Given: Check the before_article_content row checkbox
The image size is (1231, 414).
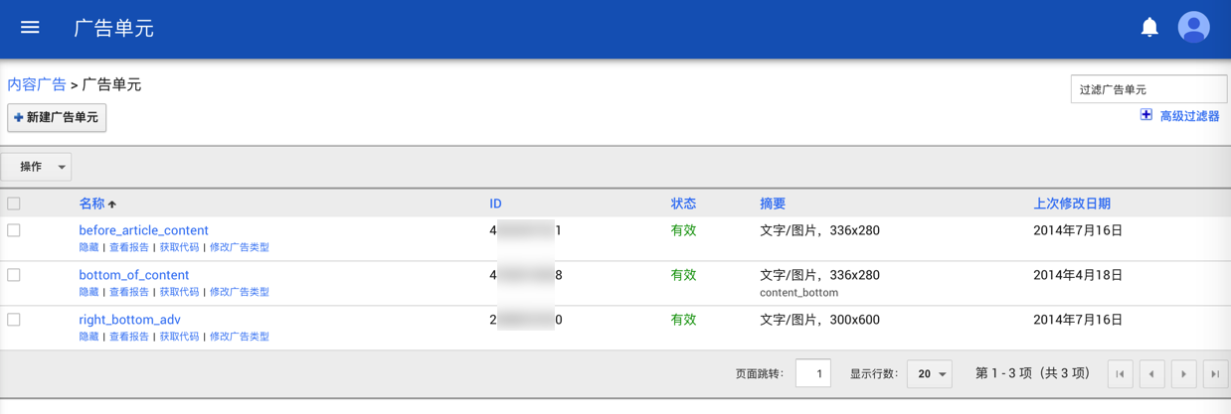Looking at the screenshot, I should pos(14,230).
